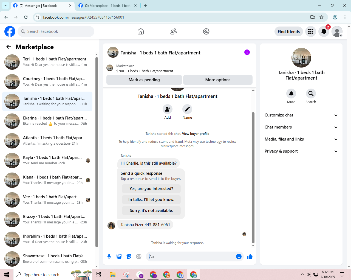Open Task View on taskbar
Image resolution: width=351 pixels, height=280 pixels.
point(99,275)
